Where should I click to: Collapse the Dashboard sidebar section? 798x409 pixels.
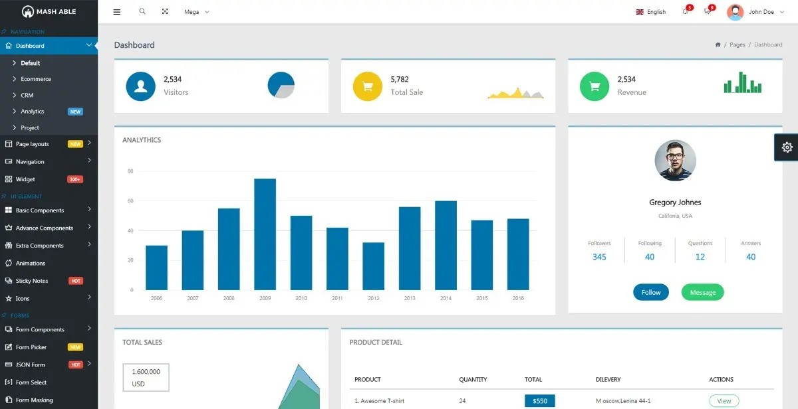tap(89, 45)
